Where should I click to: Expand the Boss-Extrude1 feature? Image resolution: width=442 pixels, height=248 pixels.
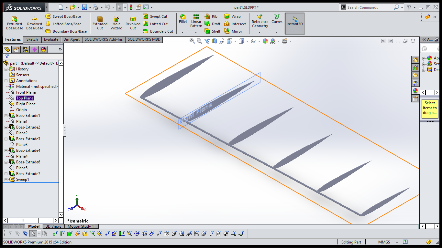tap(6, 116)
